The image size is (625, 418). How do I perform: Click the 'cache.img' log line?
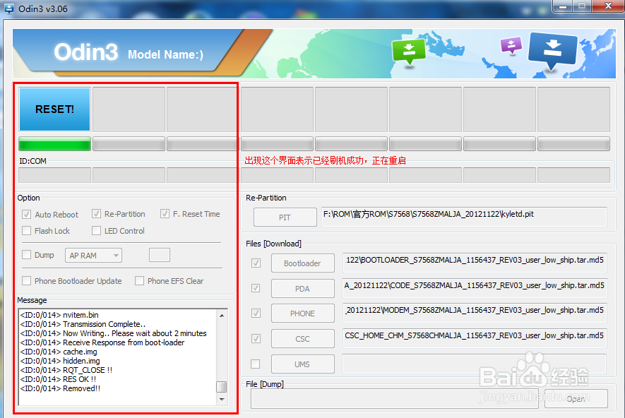tap(59, 352)
